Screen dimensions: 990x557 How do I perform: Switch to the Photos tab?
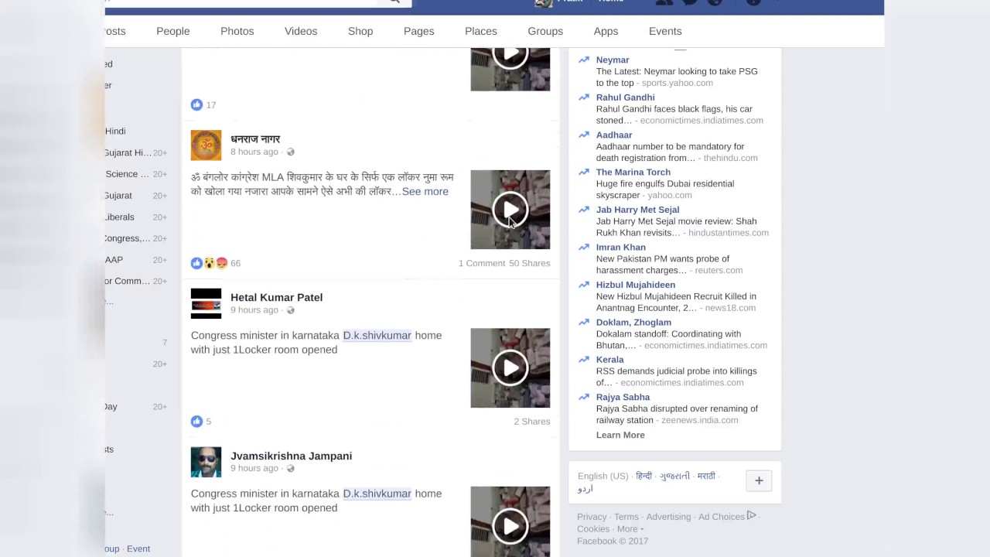click(237, 31)
